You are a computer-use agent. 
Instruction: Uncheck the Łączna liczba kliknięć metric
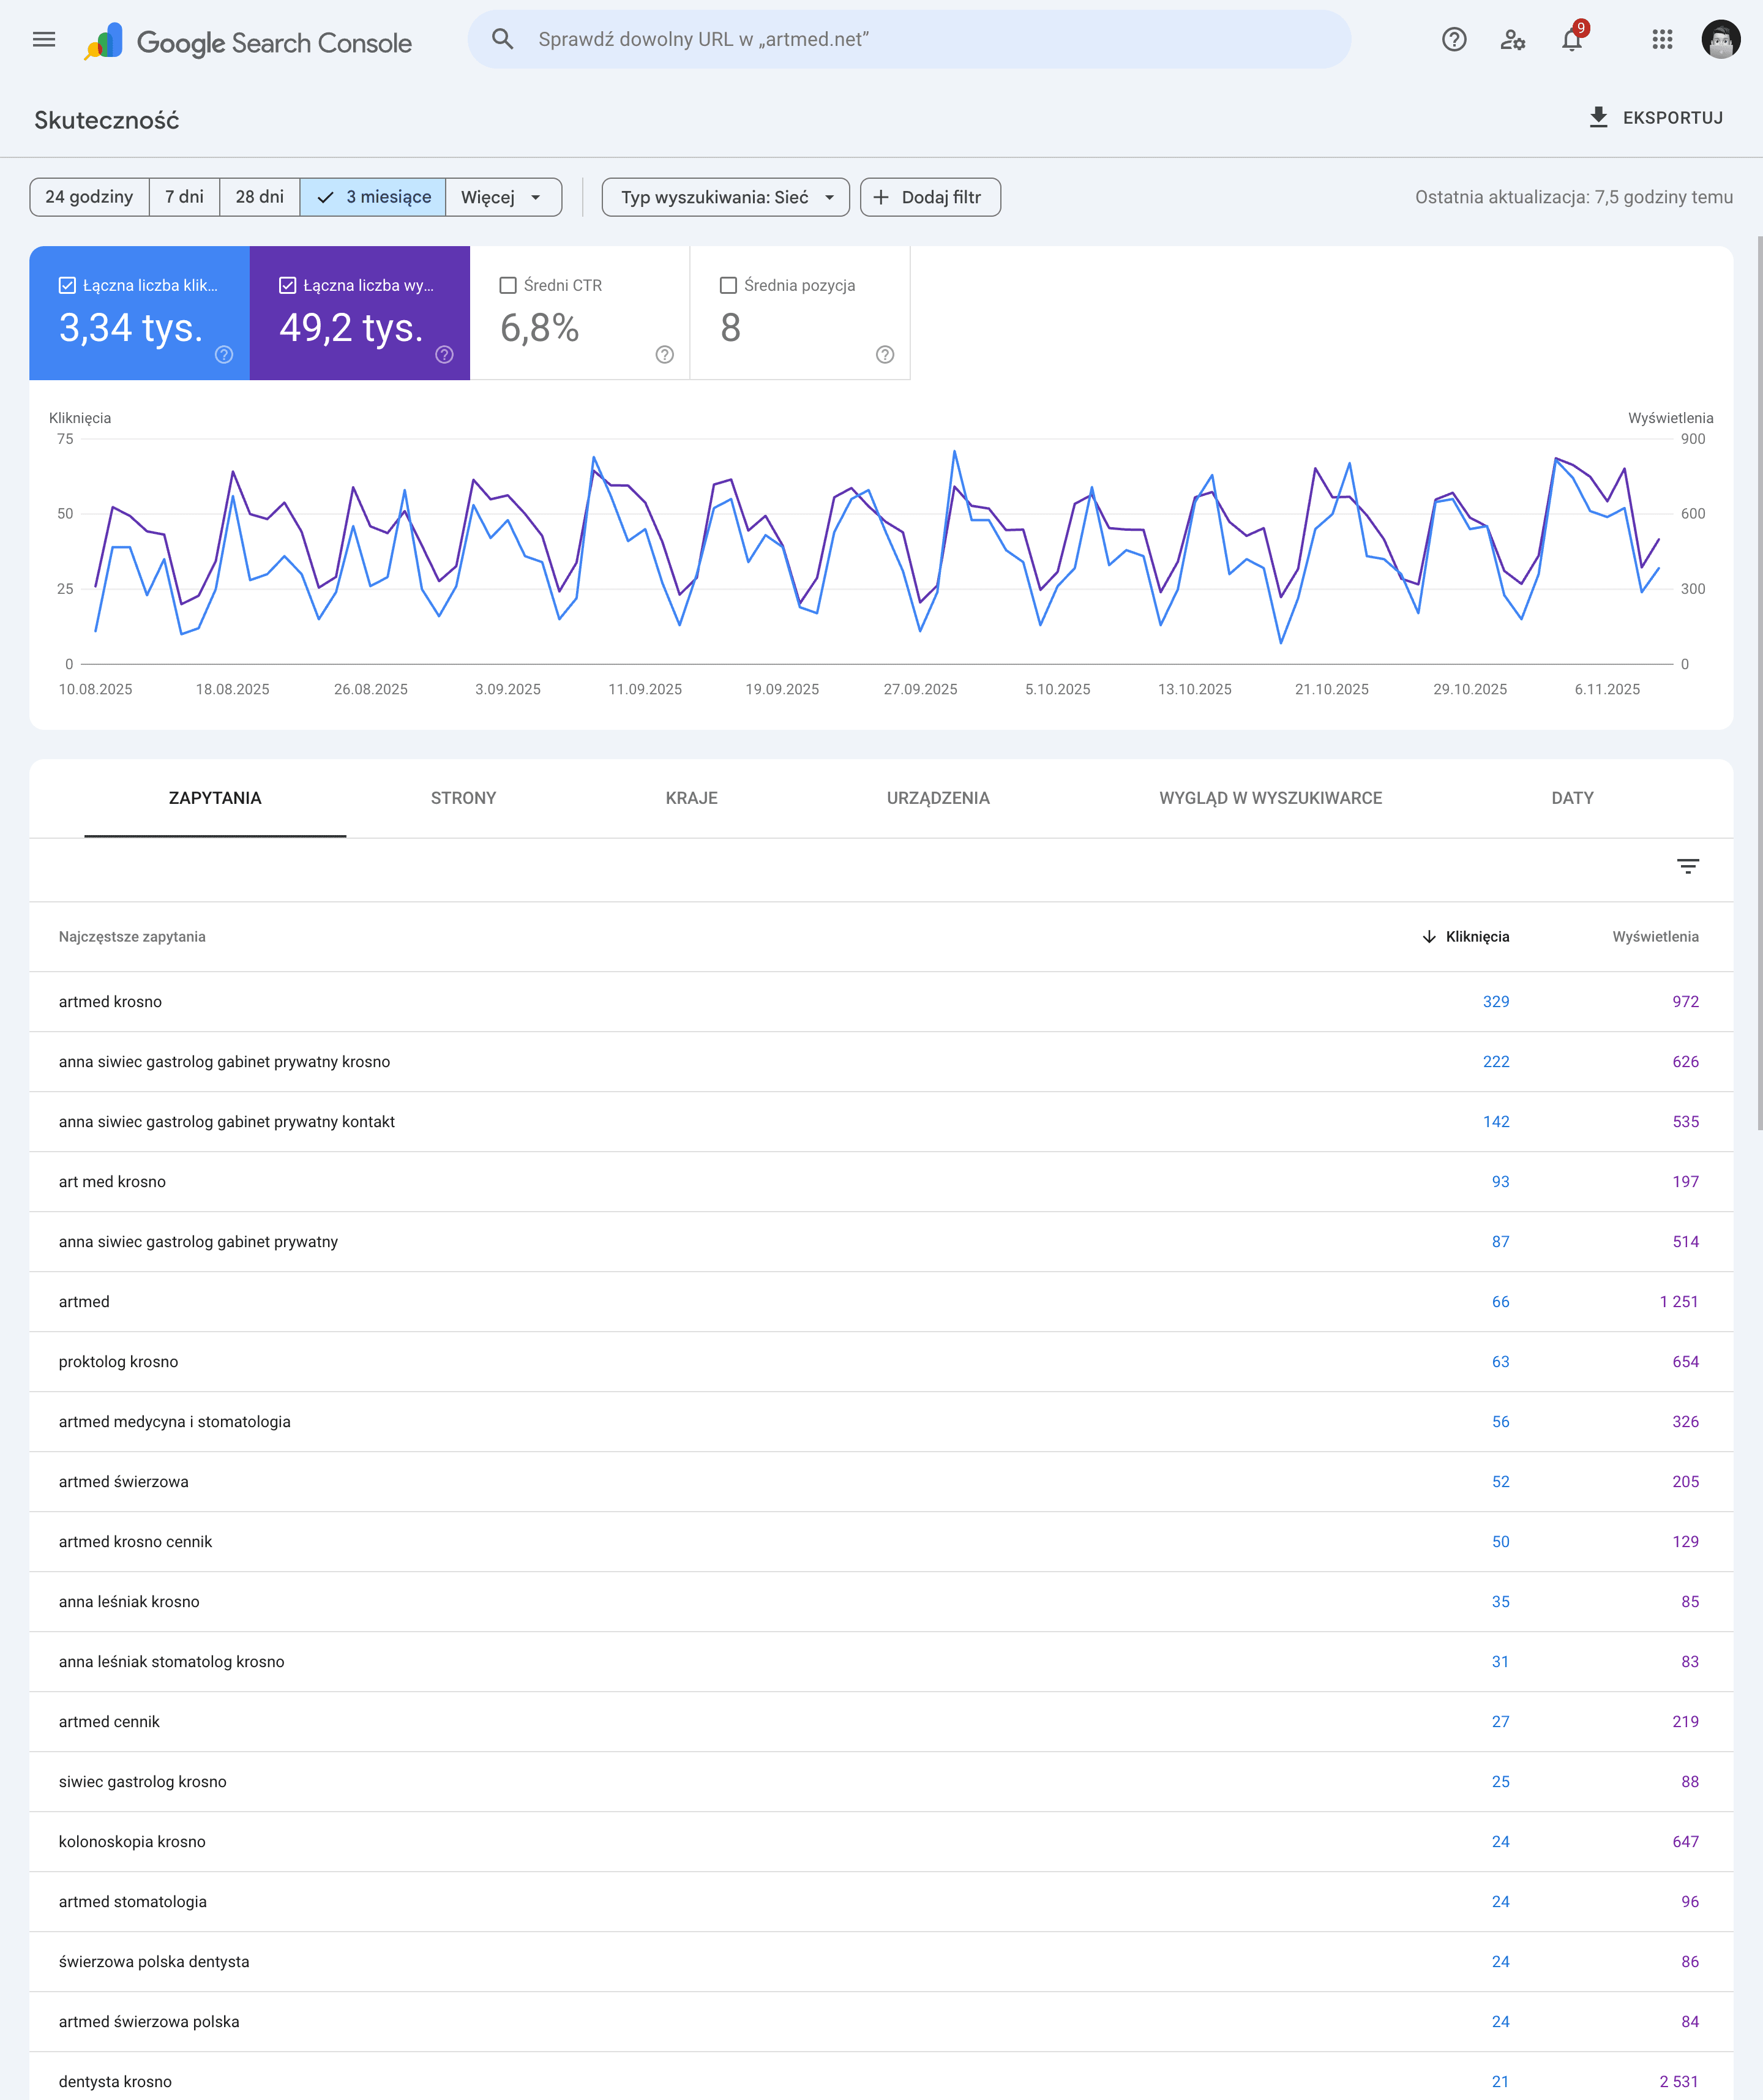(67, 285)
